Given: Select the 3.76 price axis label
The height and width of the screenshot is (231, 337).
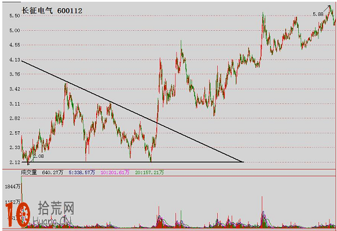Looking at the screenshot, I should pyautogui.click(x=14, y=74).
